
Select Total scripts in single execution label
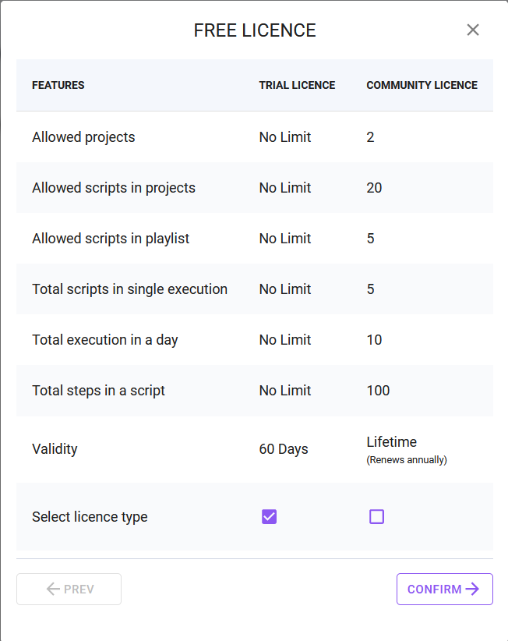[129, 289]
